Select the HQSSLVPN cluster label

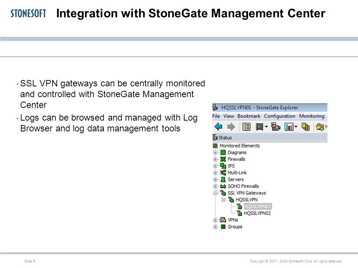pyautogui.click(x=246, y=200)
